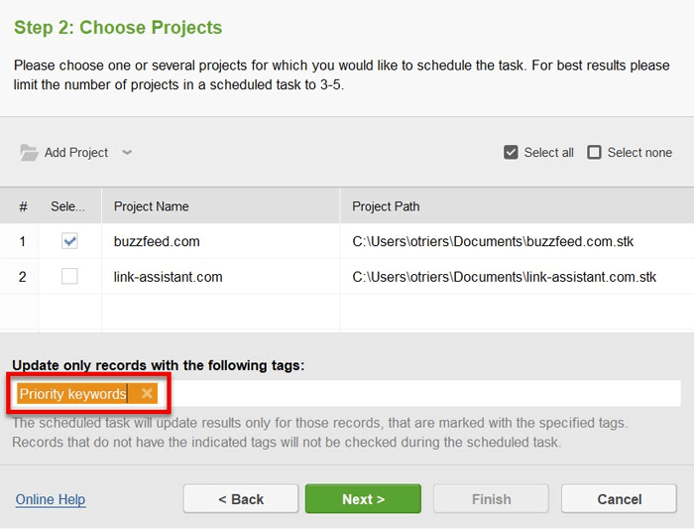The image size is (694, 529).
Task: Expand the Add Project dropdown arrow
Action: 127,153
